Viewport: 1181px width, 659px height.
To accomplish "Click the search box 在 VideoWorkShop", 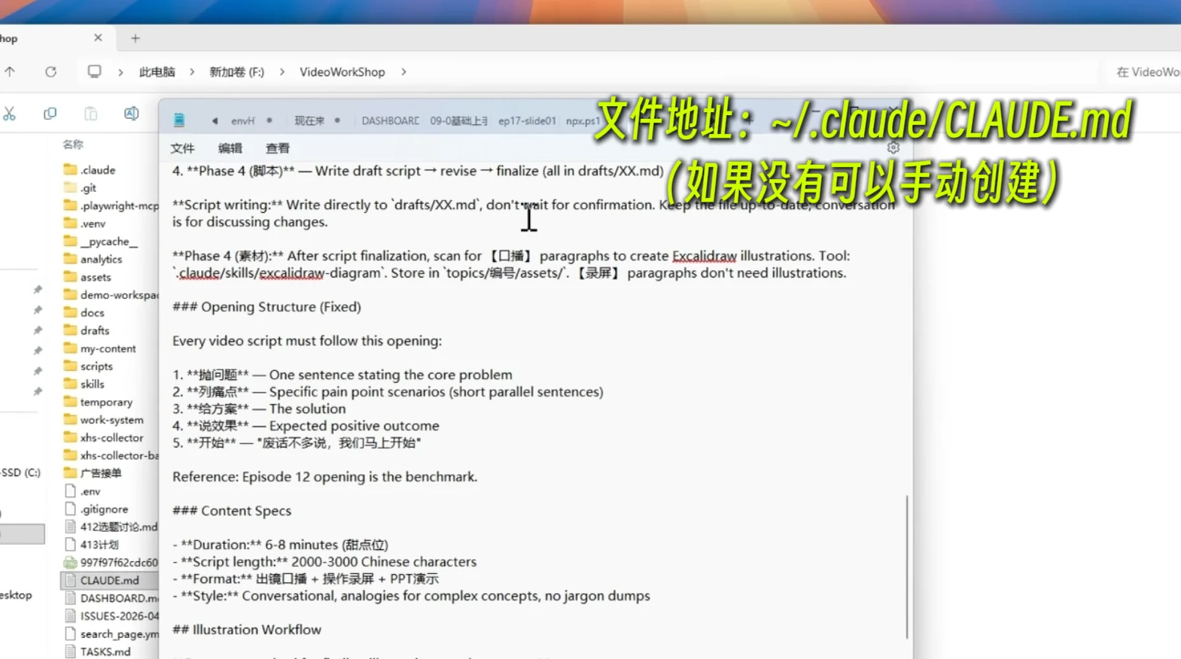I will coord(1145,71).
